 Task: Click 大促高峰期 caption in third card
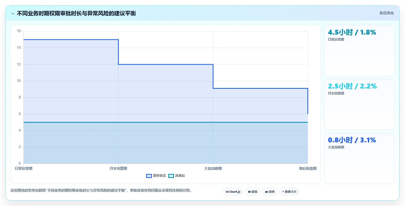pos(336,147)
